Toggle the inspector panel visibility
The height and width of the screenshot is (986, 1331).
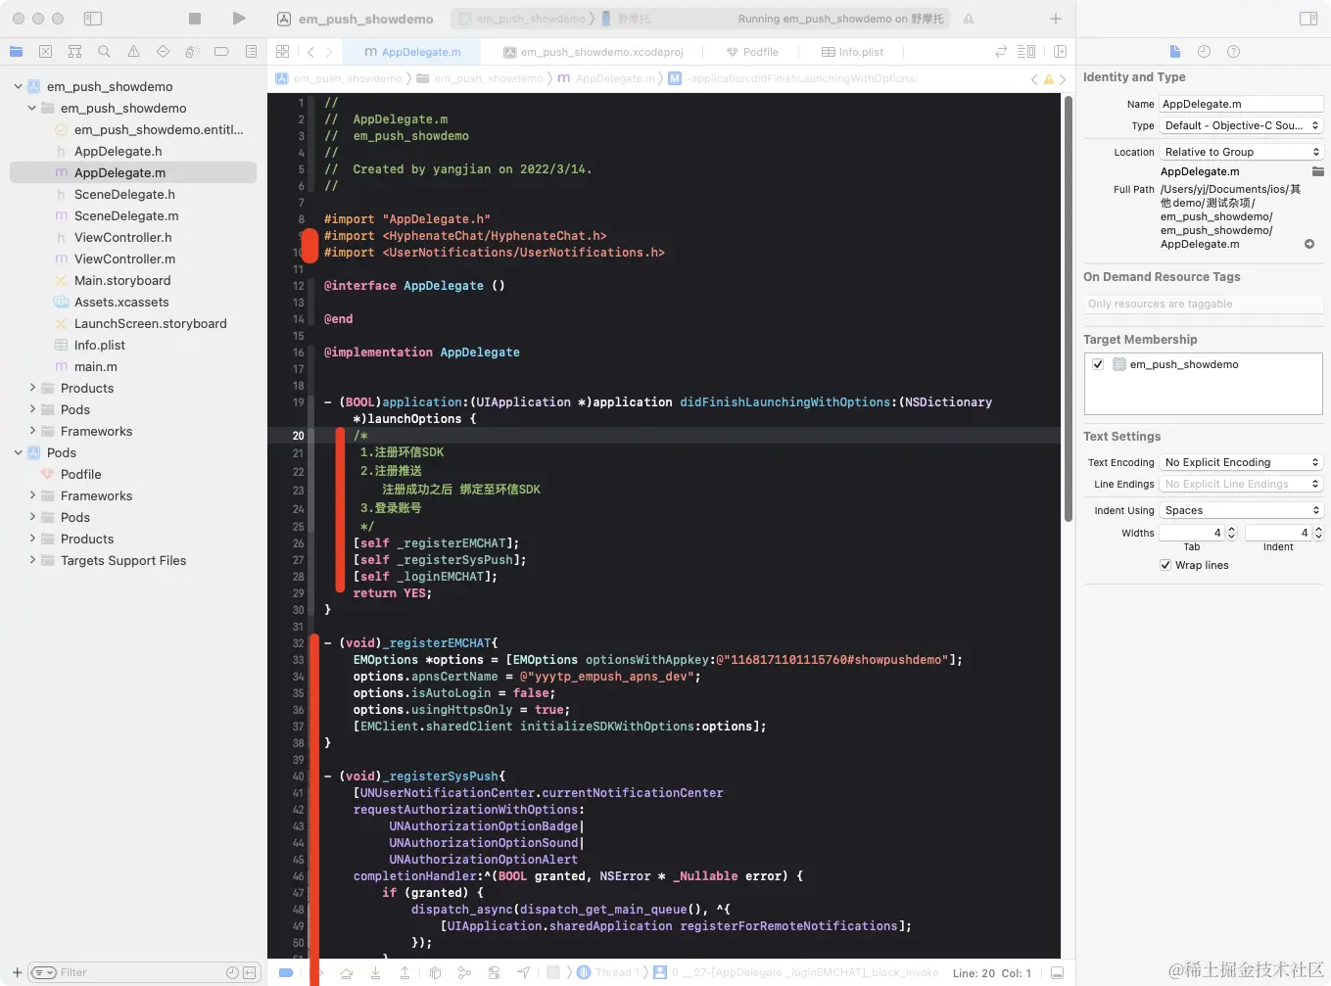coord(1308,19)
